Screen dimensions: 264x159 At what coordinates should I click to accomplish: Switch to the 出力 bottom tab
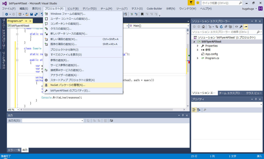coord(25,150)
